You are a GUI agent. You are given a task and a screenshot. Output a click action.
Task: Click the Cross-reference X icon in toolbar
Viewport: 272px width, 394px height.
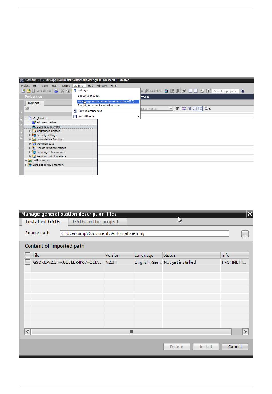184,91
